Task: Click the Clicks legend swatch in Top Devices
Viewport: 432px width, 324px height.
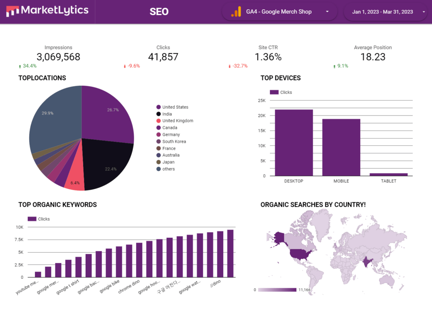Action: (274, 92)
